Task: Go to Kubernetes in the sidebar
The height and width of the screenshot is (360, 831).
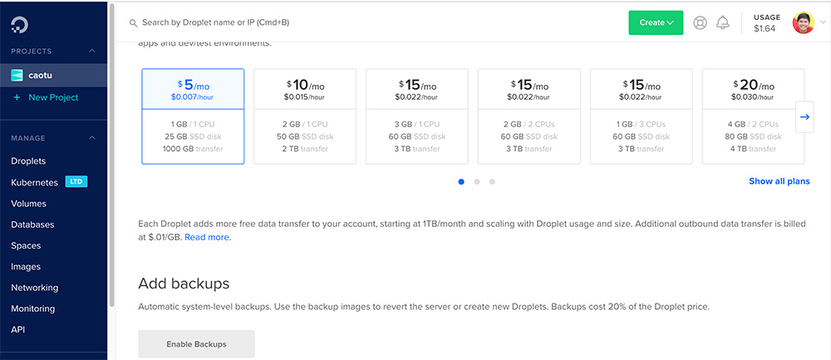Action: tap(34, 182)
